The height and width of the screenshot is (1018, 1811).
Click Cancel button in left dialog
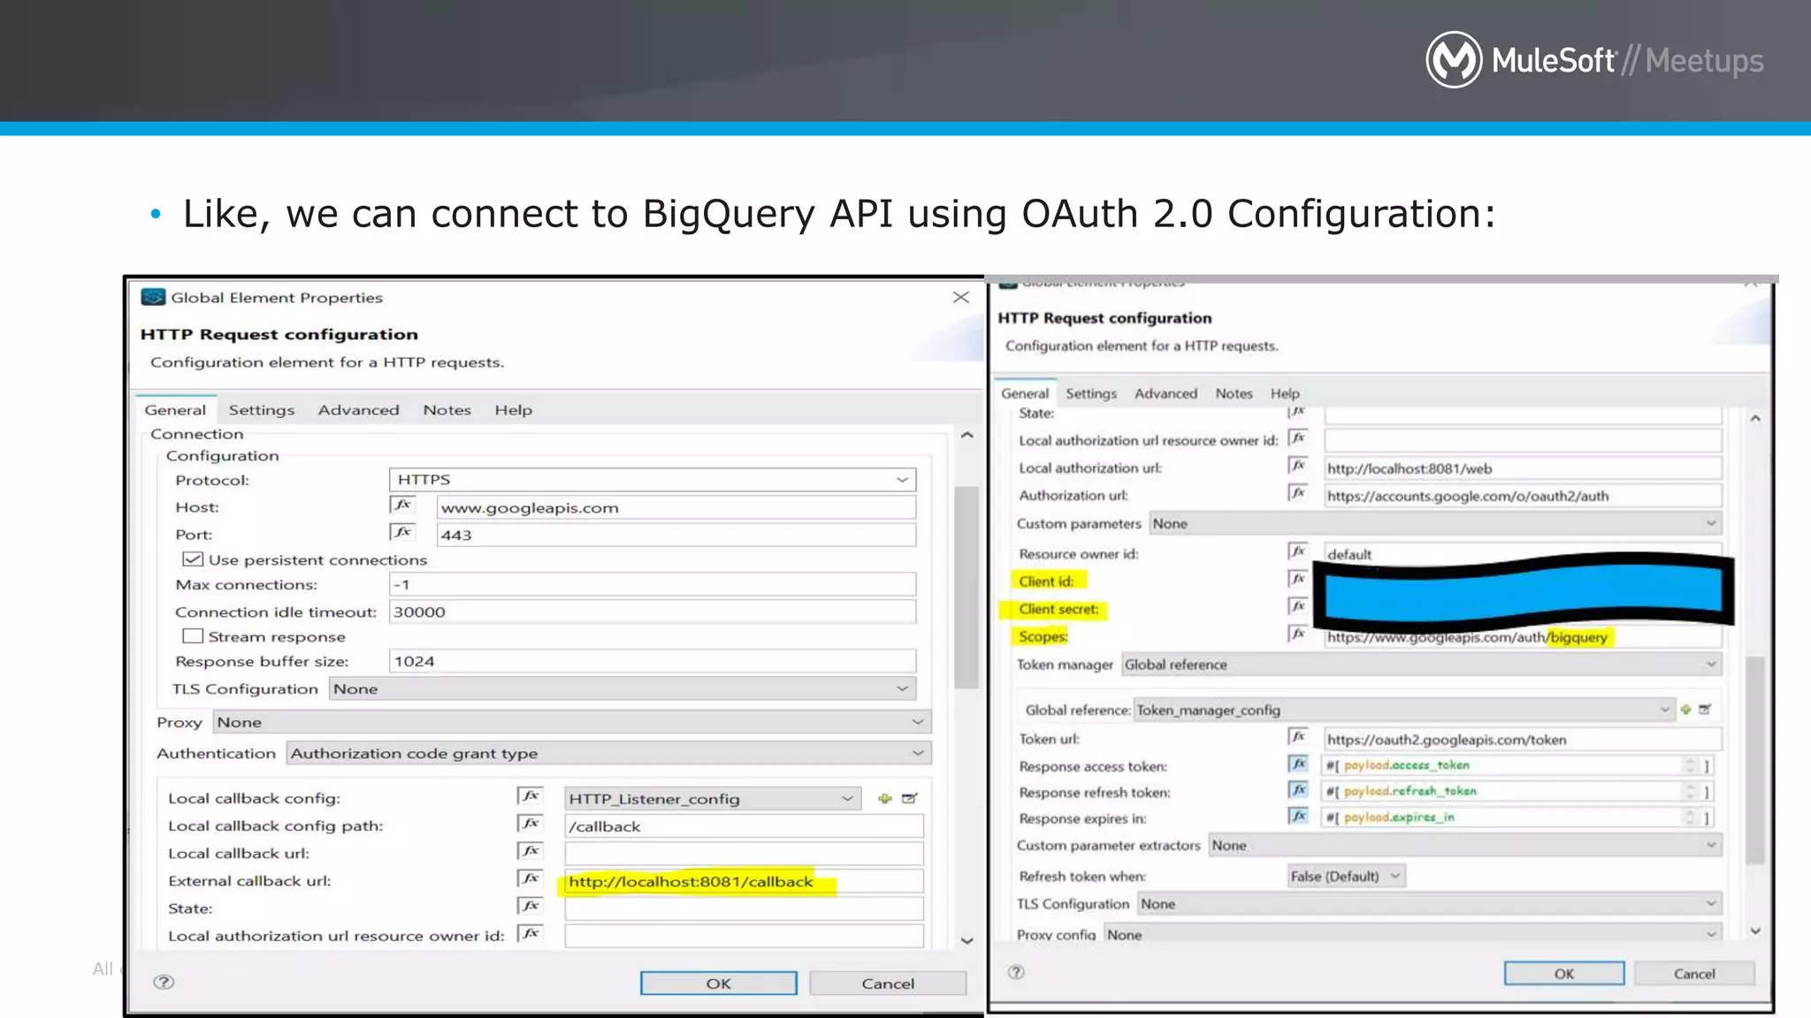(888, 984)
